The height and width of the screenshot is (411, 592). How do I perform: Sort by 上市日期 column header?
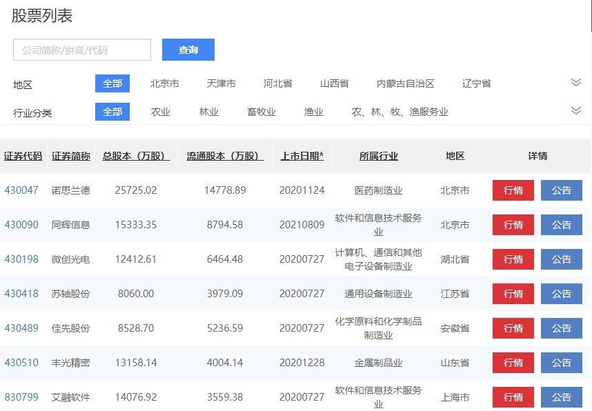302,156
